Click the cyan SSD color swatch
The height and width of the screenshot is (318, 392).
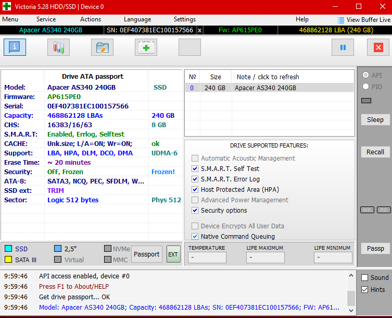click(8, 249)
